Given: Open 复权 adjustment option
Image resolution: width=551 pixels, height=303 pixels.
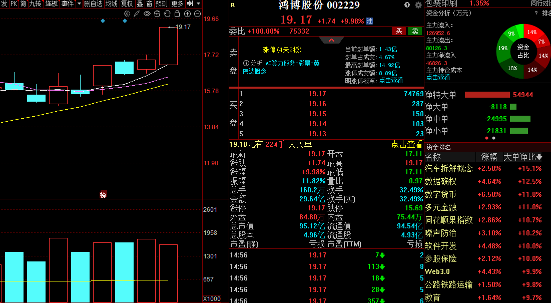Looking at the screenshot, I should coord(127,4).
